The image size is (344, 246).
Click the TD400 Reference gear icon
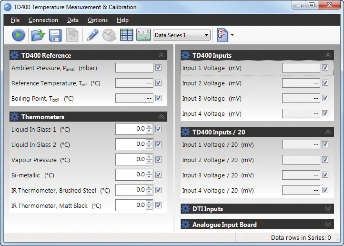tap(15, 55)
